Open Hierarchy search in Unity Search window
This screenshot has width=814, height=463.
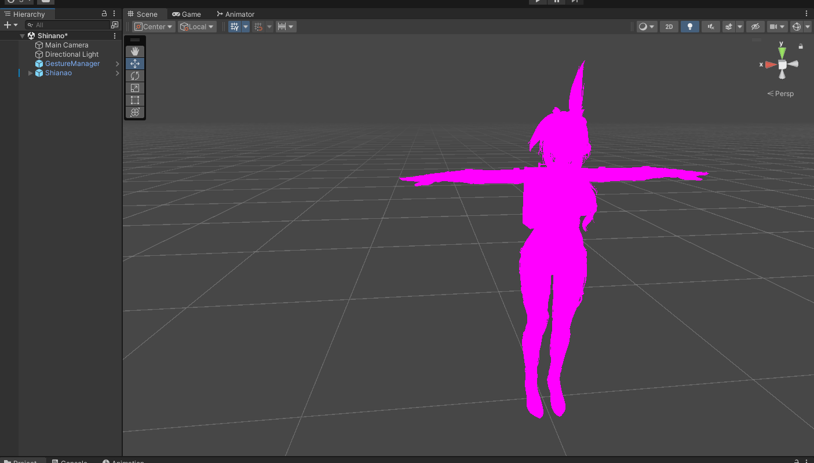click(x=115, y=25)
